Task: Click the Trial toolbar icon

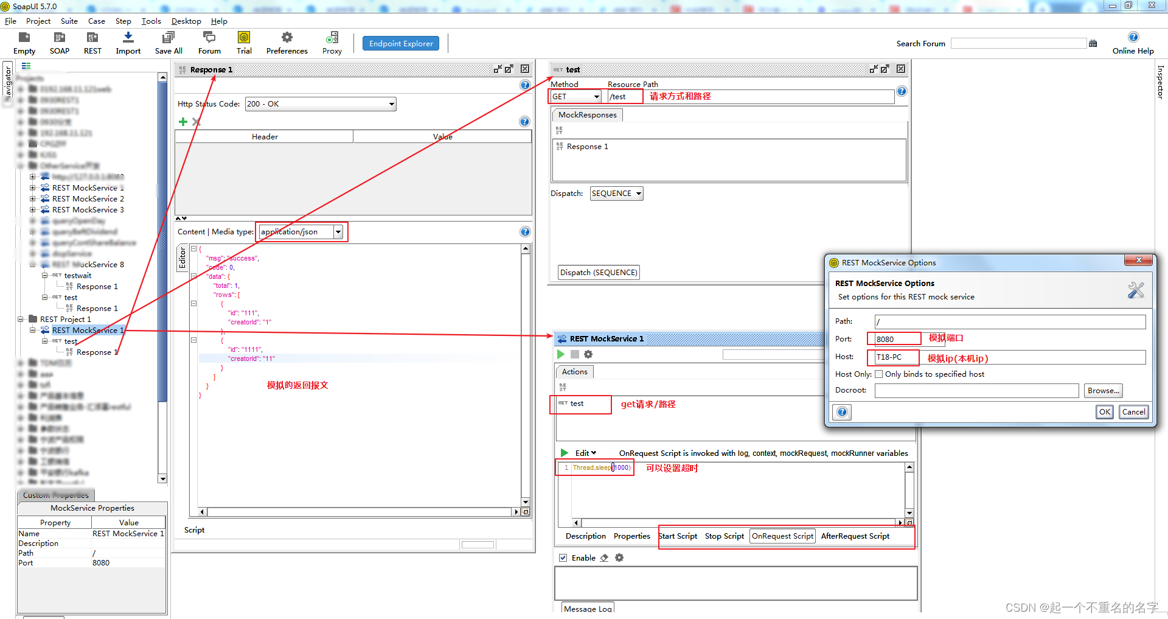Action: tap(244, 38)
